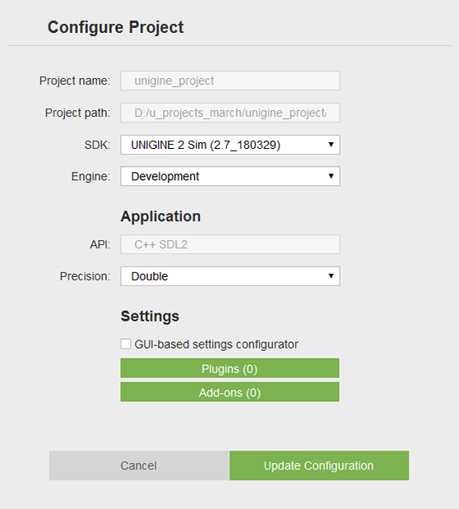The width and height of the screenshot is (459, 509).
Task: Click the 'SDK:' field label
Action: coord(97,145)
